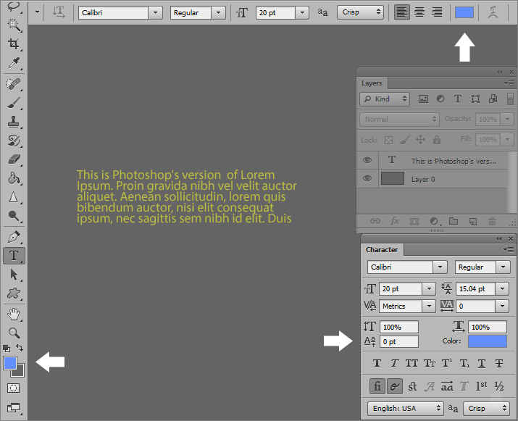Hide the text layer using its eye icon
The height and width of the screenshot is (421, 518).
pyautogui.click(x=367, y=160)
